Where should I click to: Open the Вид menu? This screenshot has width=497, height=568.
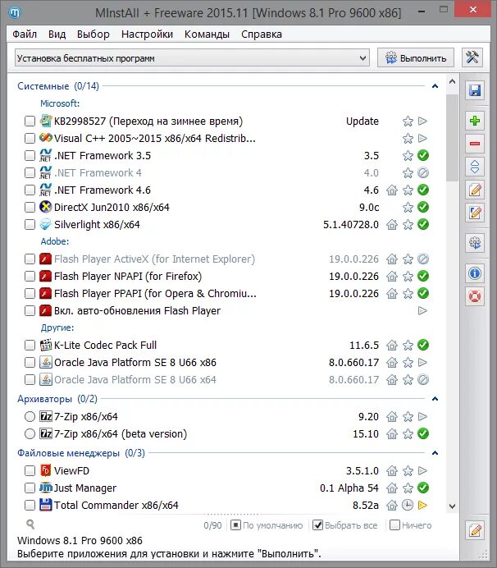[x=57, y=34]
